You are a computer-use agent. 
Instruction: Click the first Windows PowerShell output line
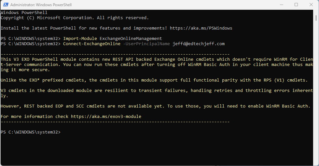(x=24, y=13)
